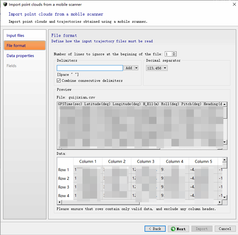Screen dimensions: 238x235
Task: Select the Row 1 header
Action: pyautogui.click(x=65, y=170)
